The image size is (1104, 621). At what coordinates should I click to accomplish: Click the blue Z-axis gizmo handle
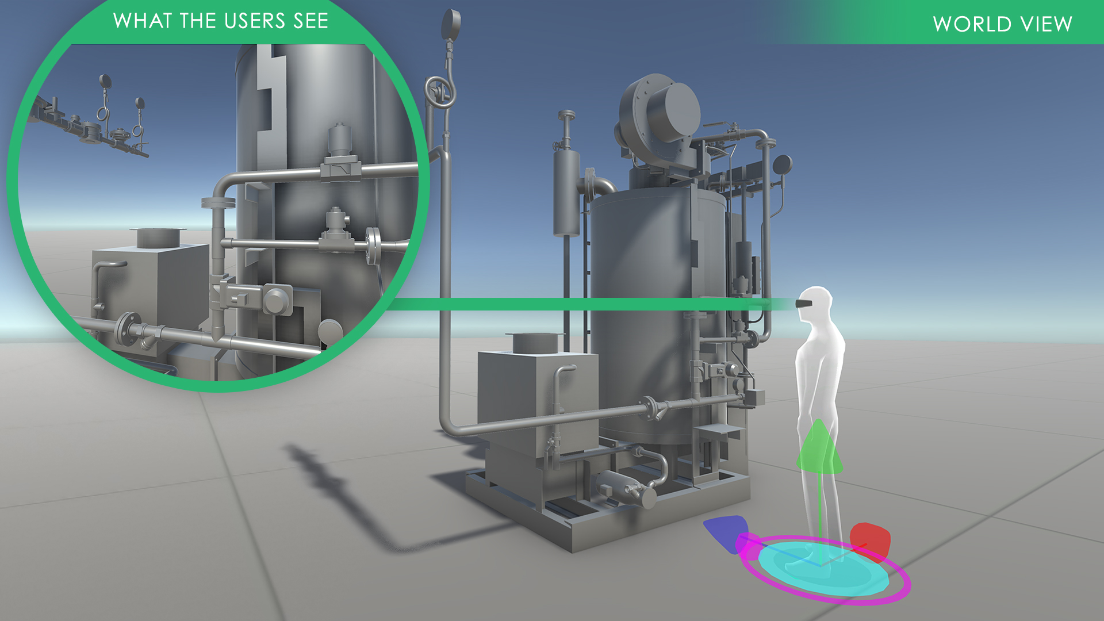[727, 533]
